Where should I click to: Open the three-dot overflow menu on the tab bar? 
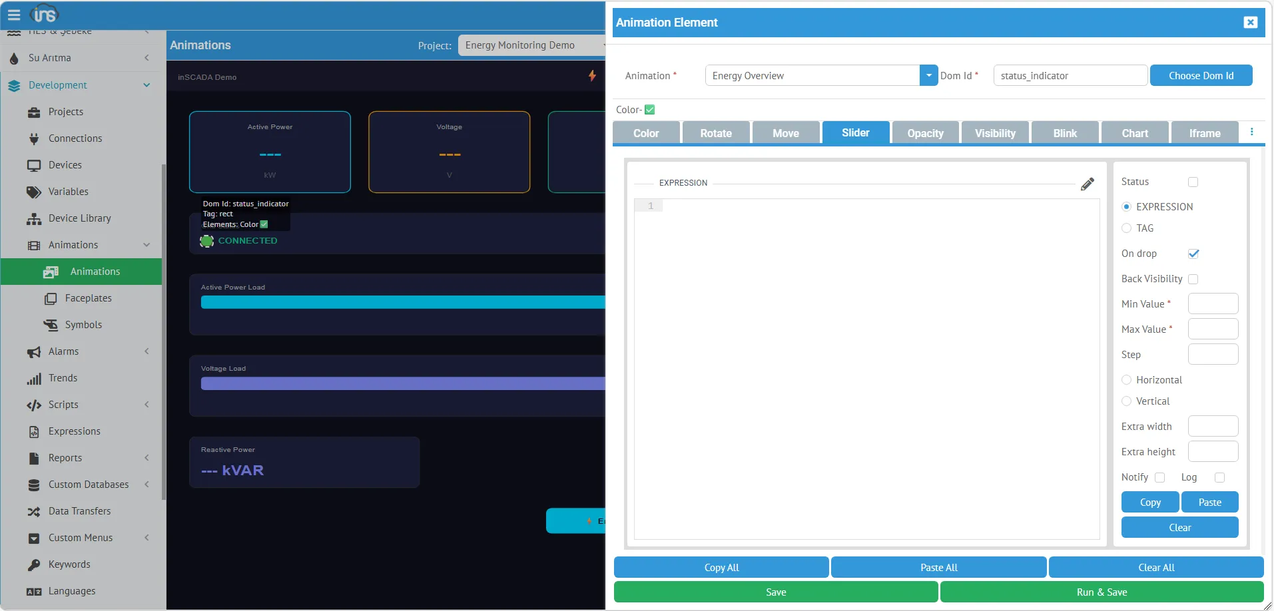point(1251,131)
